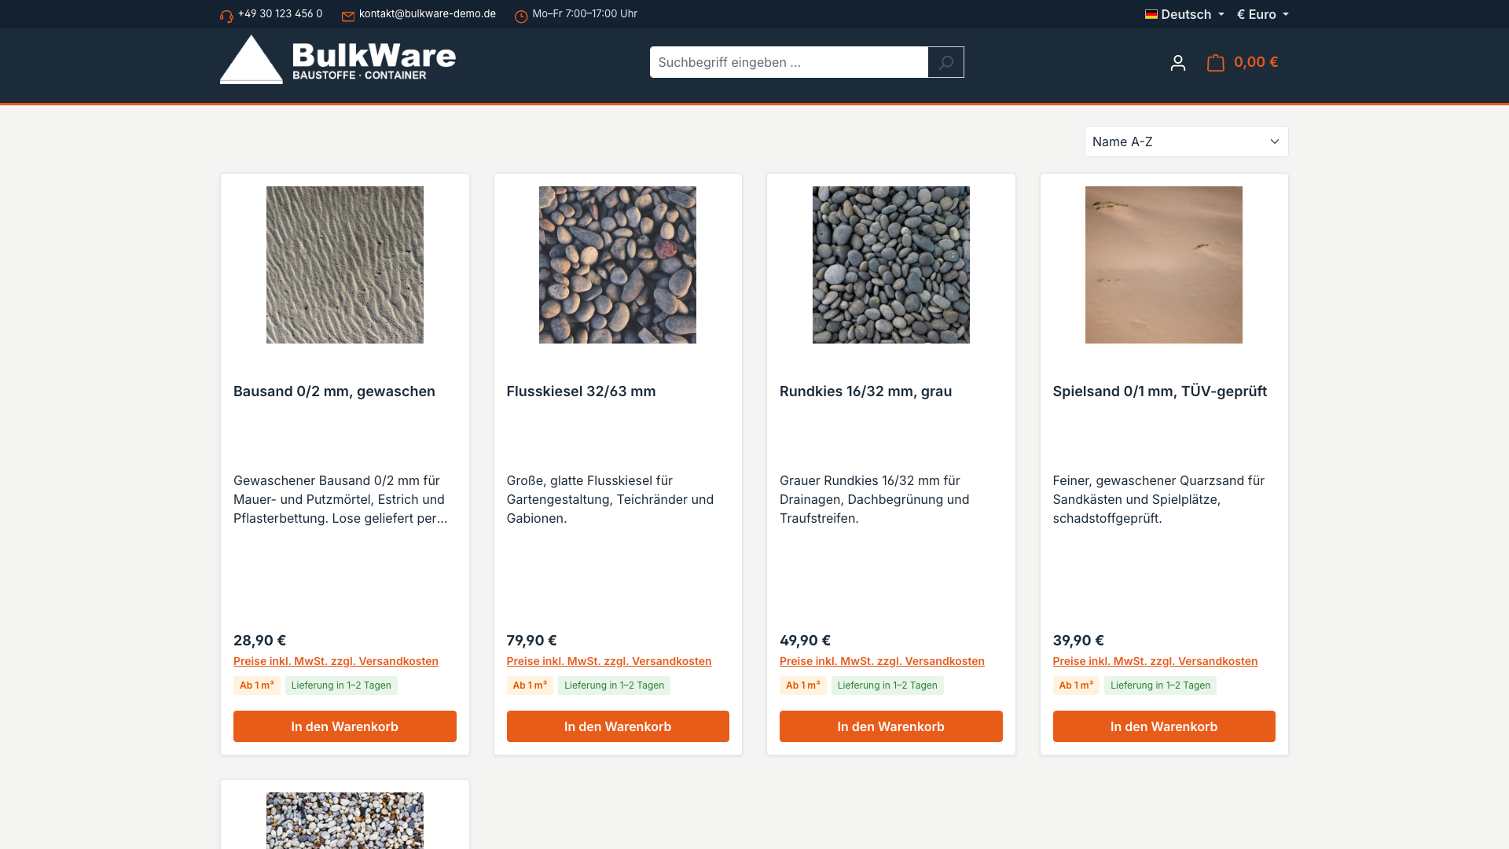Open the Deutsch language dropdown
This screenshot has height=849, width=1509.
[1184, 14]
